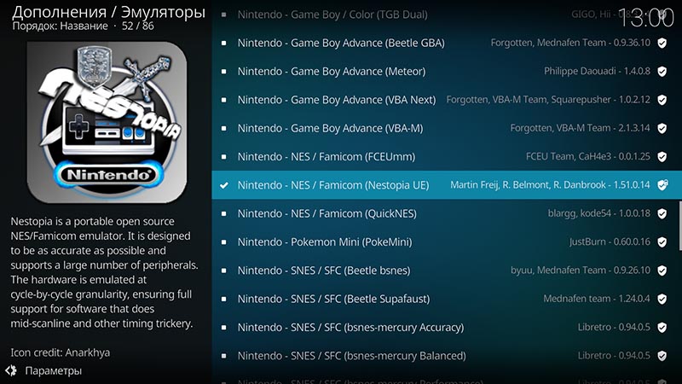Click the list scrollbar handle at right
The width and height of the screenshot is (682, 384).
click(x=680, y=225)
